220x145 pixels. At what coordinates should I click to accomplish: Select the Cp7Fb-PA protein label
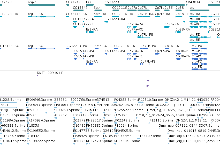click(x=148, y=46)
